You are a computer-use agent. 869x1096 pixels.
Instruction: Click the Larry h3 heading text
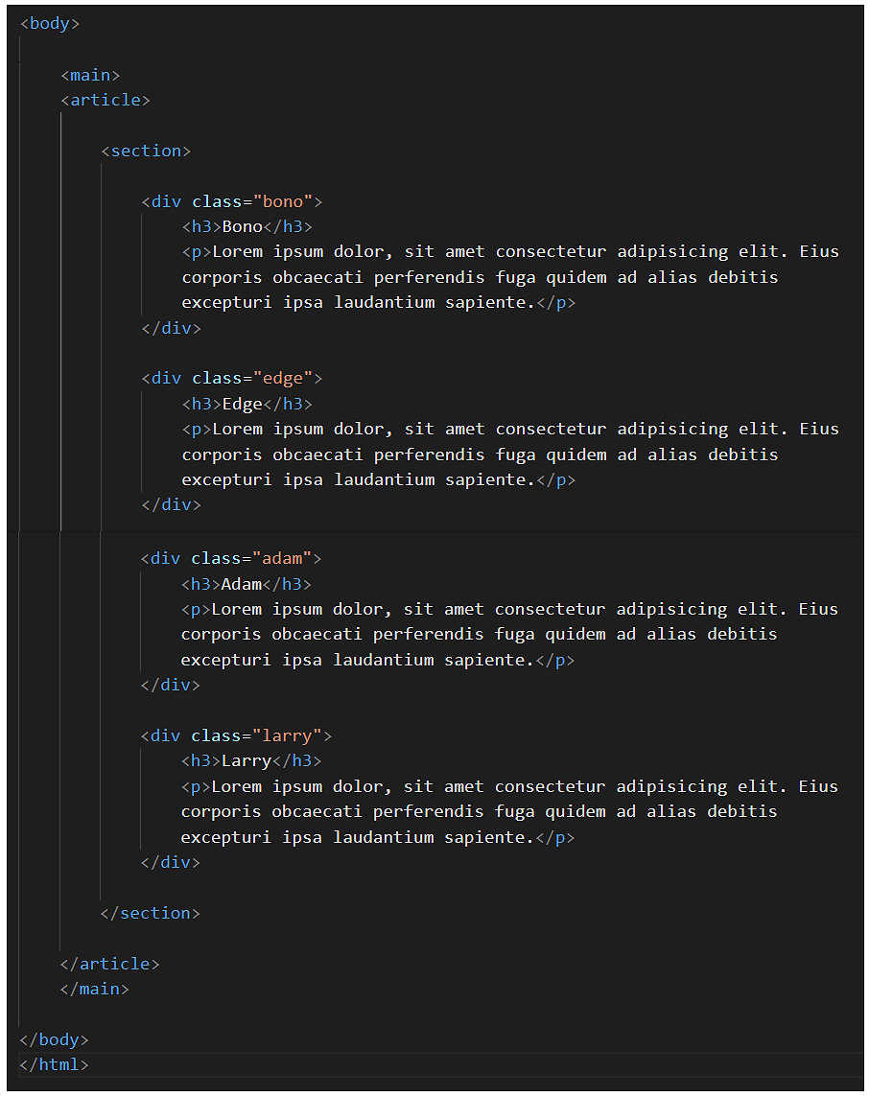click(247, 761)
